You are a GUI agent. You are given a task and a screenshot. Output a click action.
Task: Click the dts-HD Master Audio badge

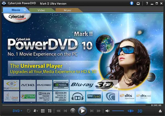click(x=144, y=96)
